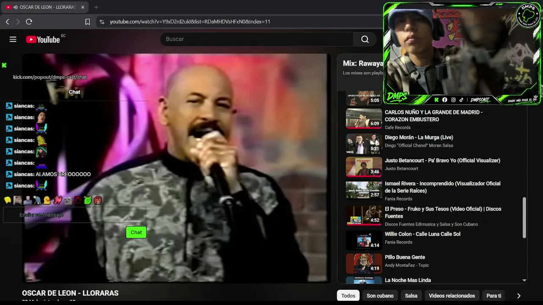Click the green Kick logo icon
The height and width of the screenshot is (305, 543).
(x=4, y=65)
